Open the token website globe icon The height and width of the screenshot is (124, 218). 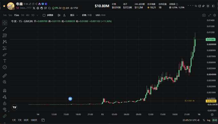click(38, 8)
